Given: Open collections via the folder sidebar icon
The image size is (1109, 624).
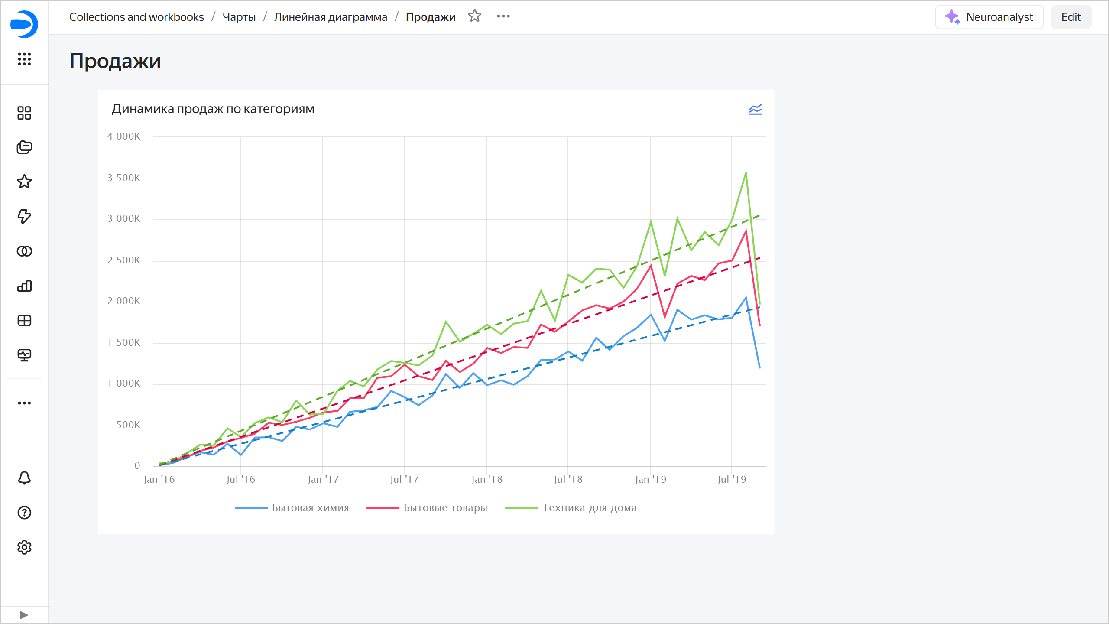Looking at the screenshot, I should (25, 147).
